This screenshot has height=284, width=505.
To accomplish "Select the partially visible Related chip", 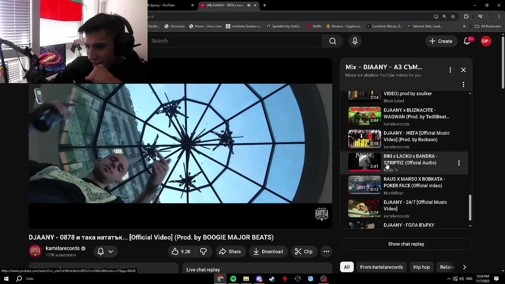I will (x=447, y=267).
